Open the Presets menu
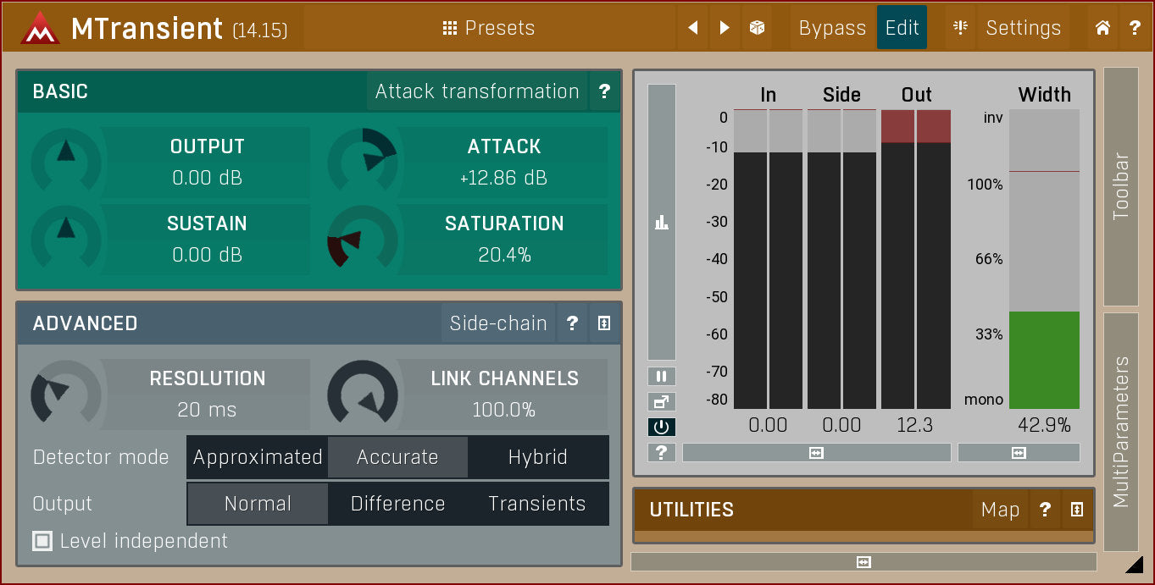1155x585 pixels. pos(489,28)
